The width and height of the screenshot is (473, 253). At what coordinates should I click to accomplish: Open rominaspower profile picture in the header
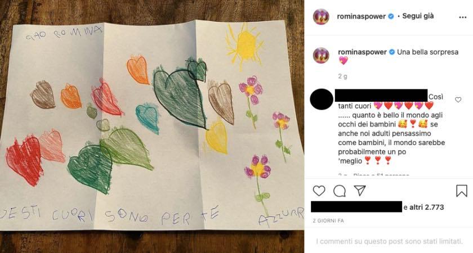tap(321, 16)
